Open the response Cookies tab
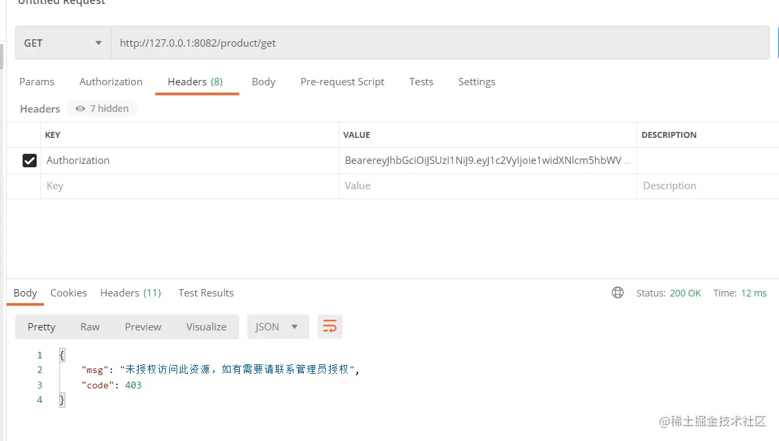This screenshot has height=441, width=779. (69, 293)
